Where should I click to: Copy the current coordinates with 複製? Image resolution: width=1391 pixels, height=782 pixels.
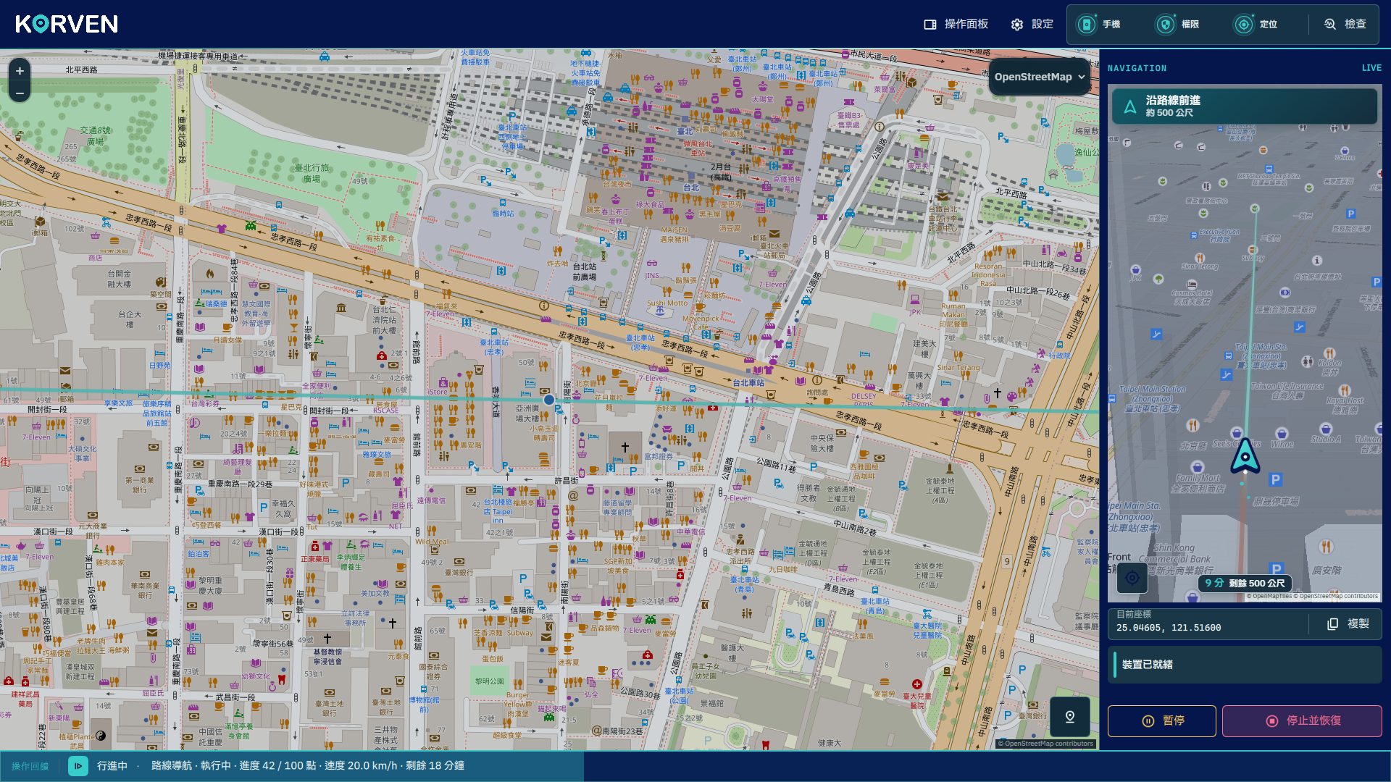(1348, 623)
